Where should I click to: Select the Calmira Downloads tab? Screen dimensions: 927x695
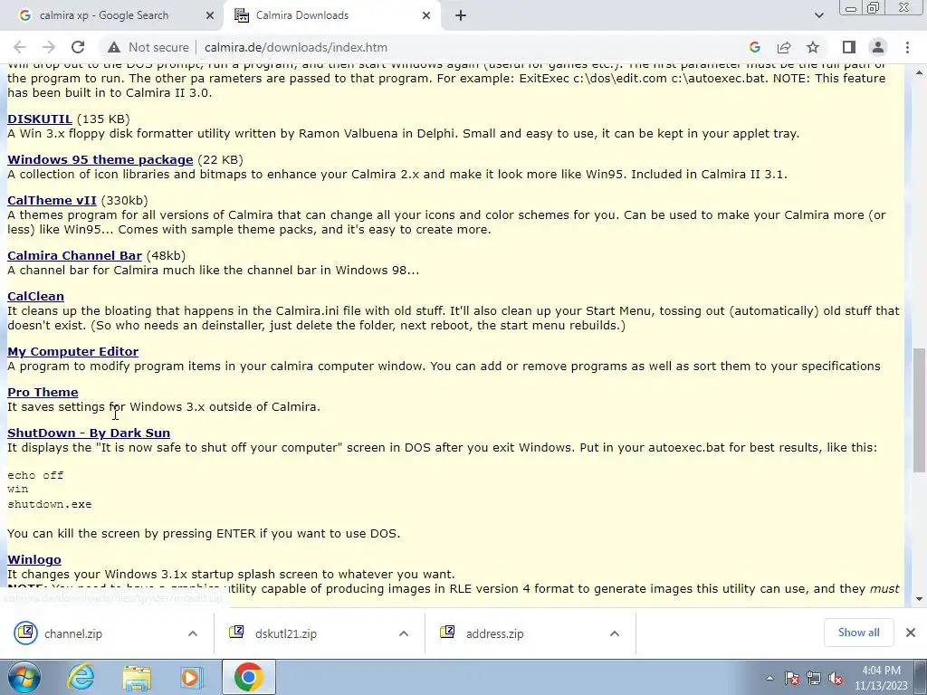click(332, 15)
